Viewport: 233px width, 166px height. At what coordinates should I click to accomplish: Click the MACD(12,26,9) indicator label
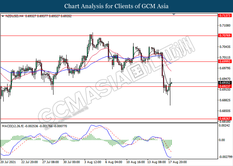(x=13, y=126)
